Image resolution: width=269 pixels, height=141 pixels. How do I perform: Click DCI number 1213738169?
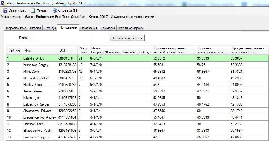67,65
